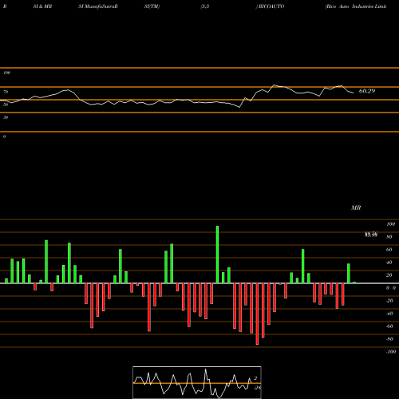This screenshot has height=399, width=399.
Task: Click the Rico Auto Industries title text
Action: point(356,6)
